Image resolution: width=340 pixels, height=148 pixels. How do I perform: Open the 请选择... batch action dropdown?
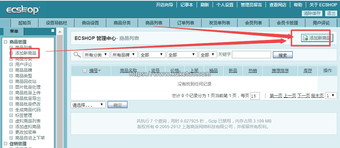click(x=88, y=105)
